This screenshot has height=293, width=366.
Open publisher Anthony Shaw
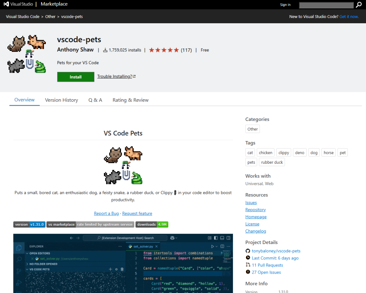pyautogui.click(x=75, y=50)
